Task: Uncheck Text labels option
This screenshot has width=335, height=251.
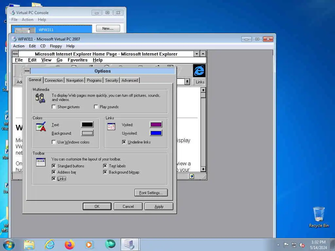Action: (x=105, y=166)
